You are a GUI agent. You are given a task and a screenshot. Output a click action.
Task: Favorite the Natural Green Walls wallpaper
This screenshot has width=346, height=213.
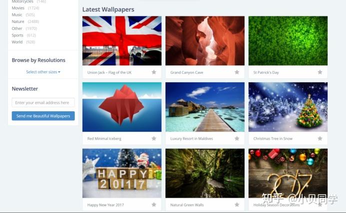(x=237, y=205)
